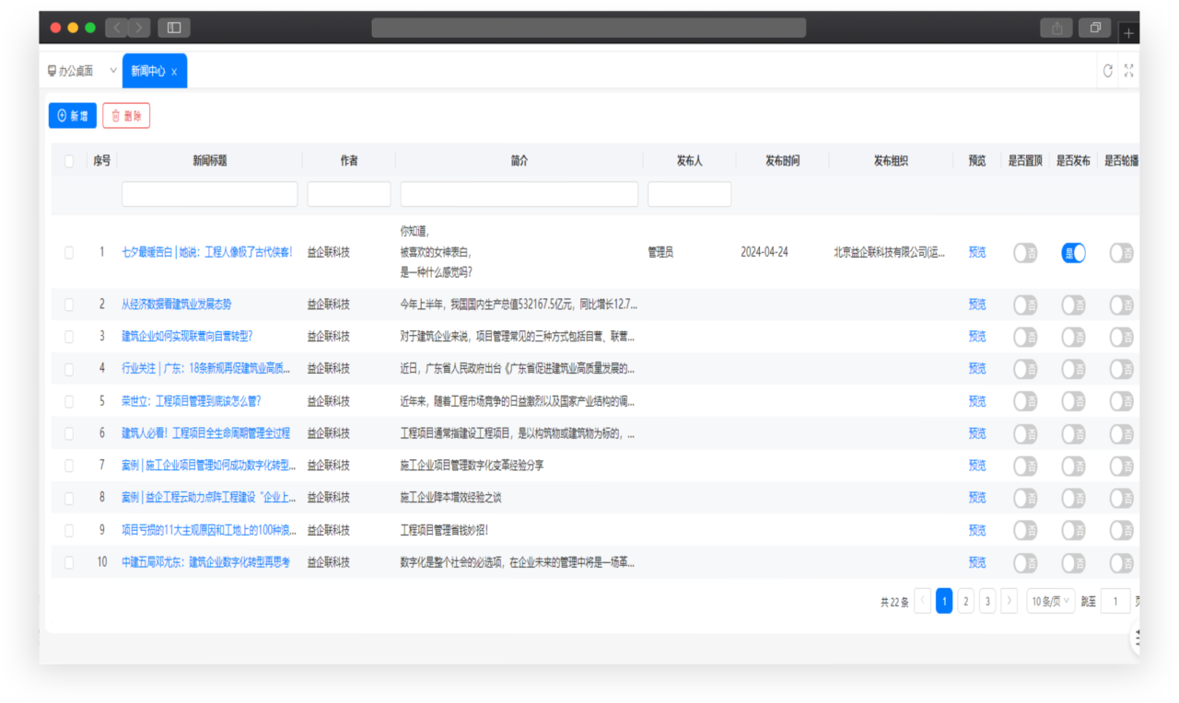Enable 是否置顶 switch for row 10
This screenshot has width=1179, height=703.
[1025, 563]
